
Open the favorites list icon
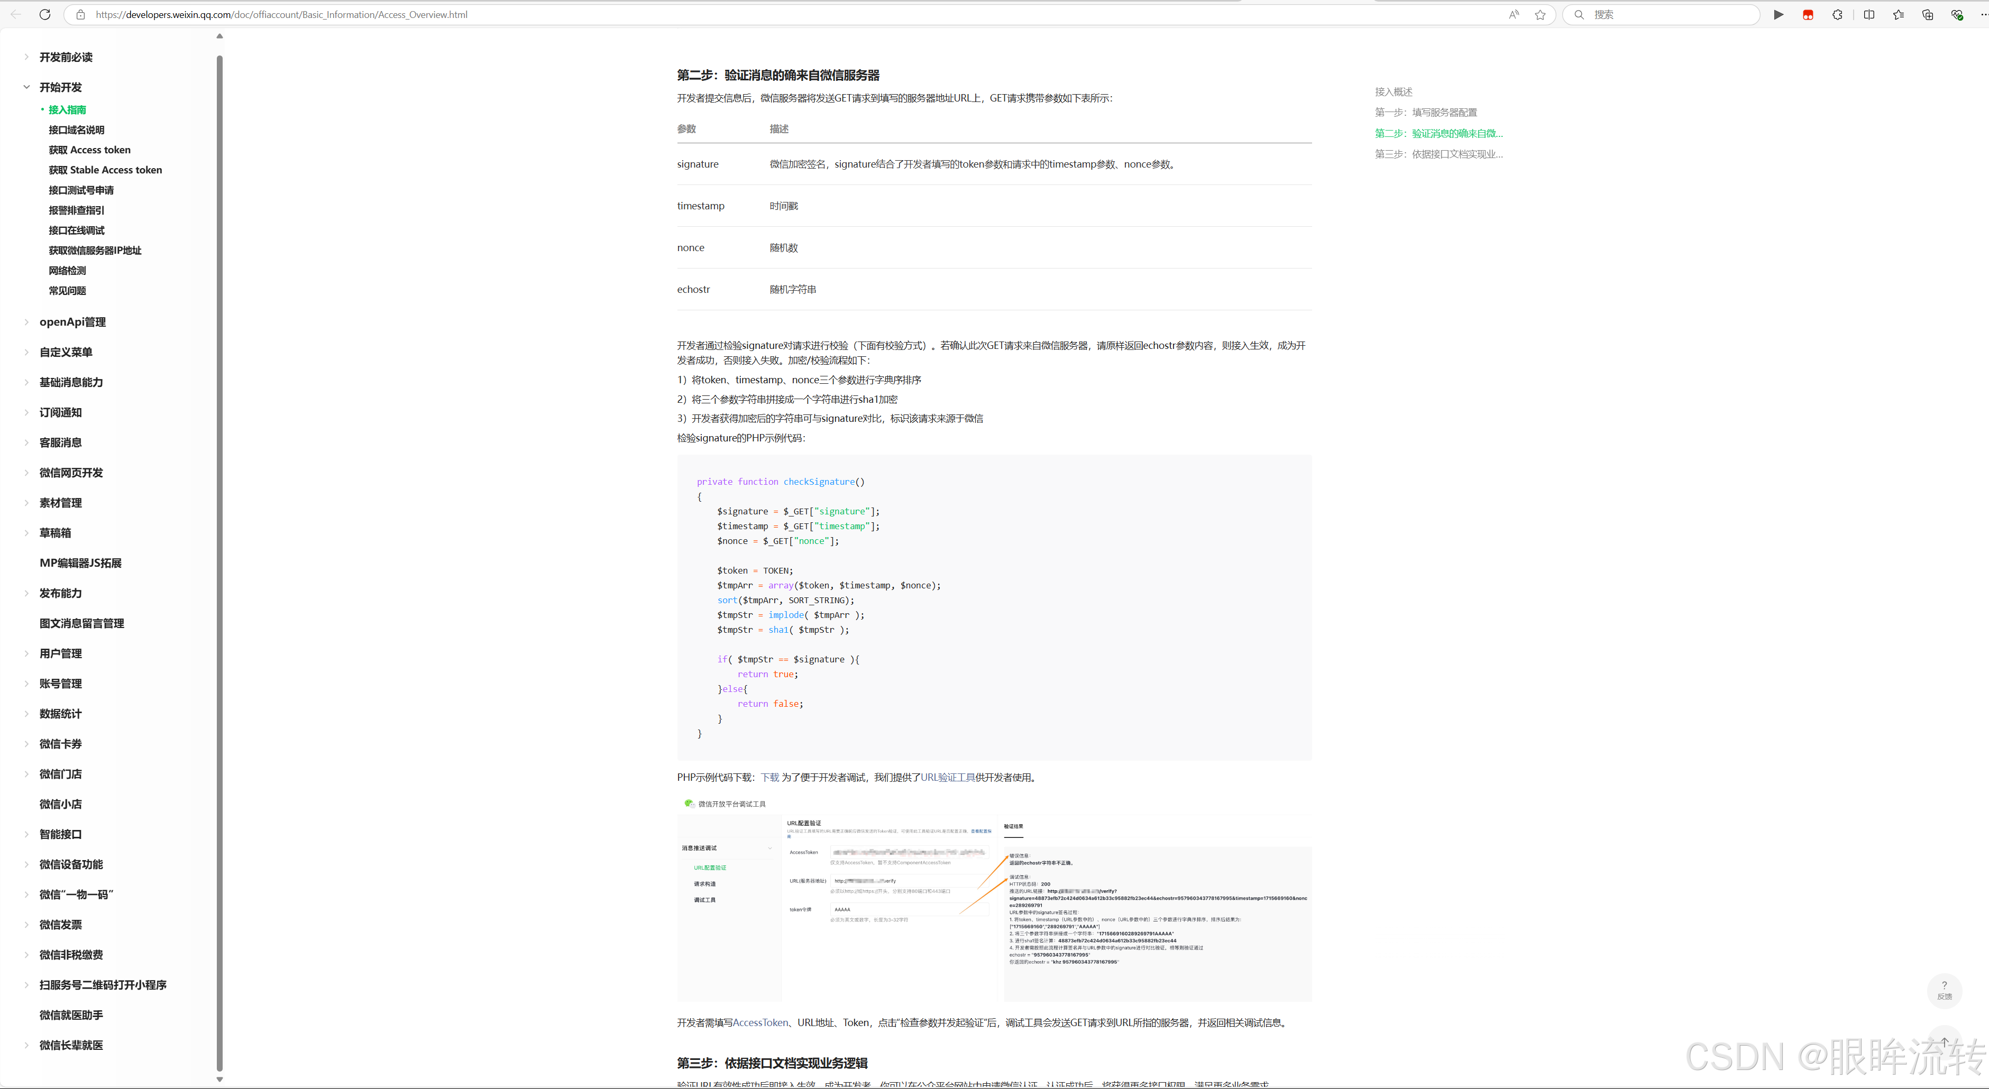[1899, 15]
